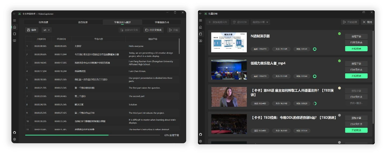Image resolution: width=386 pixels, height=155 pixels.
Task: Switch to the 字幕视频合成 tab
Action: 162,22
